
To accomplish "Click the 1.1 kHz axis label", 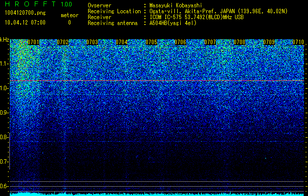I will 4,64.
